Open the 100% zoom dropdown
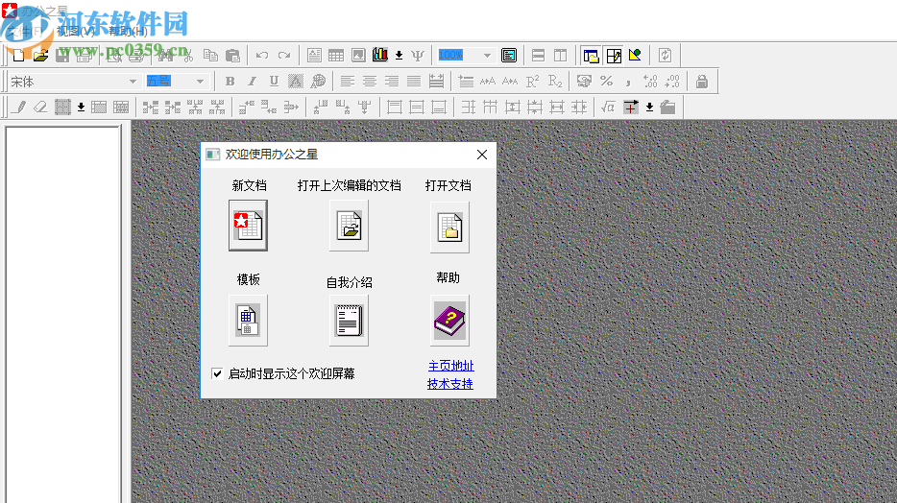The image size is (897, 503). pyautogui.click(x=487, y=56)
